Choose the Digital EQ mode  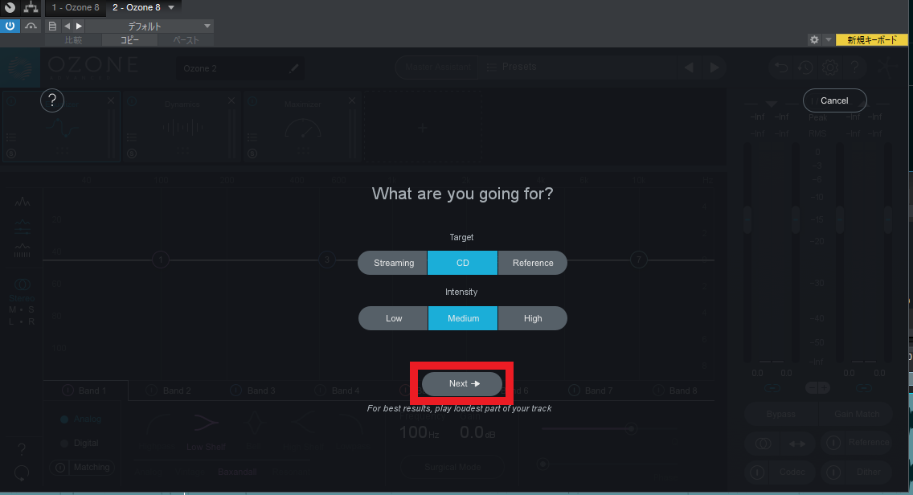coord(80,444)
